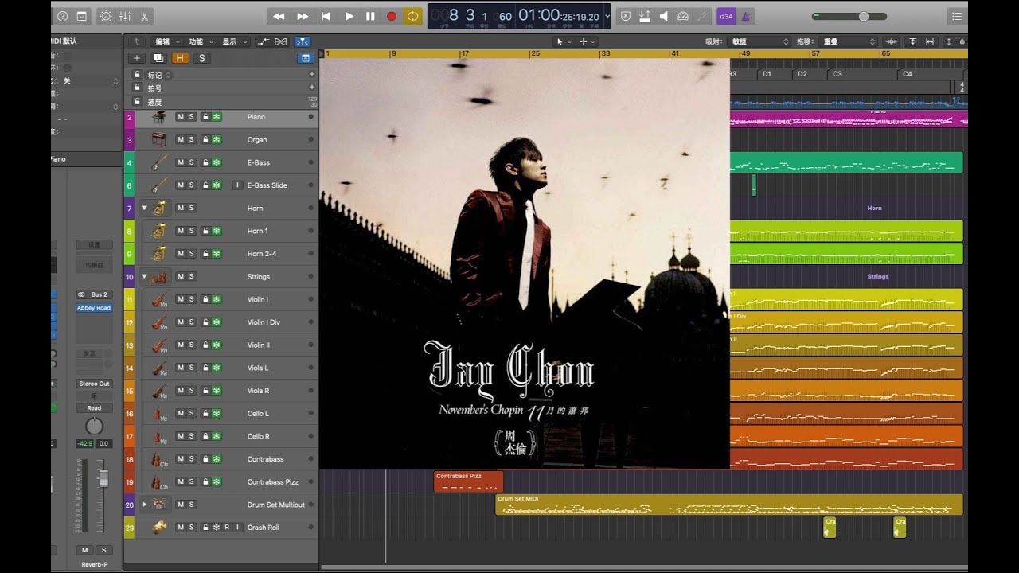
Task: Click the tuner fork icon
Action: pyautogui.click(x=701, y=16)
